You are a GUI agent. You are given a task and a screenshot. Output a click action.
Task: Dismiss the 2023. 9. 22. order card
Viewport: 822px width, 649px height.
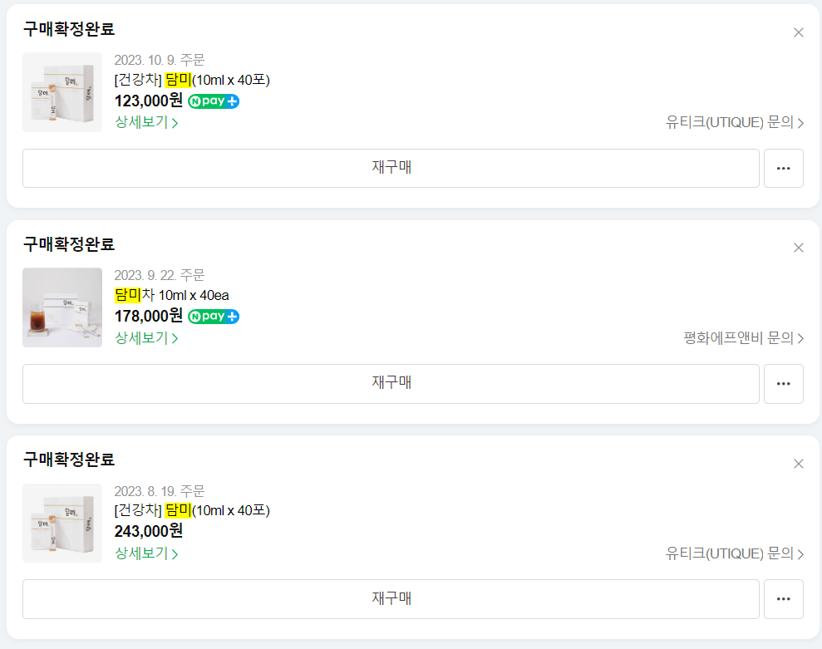click(x=798, y=247)
